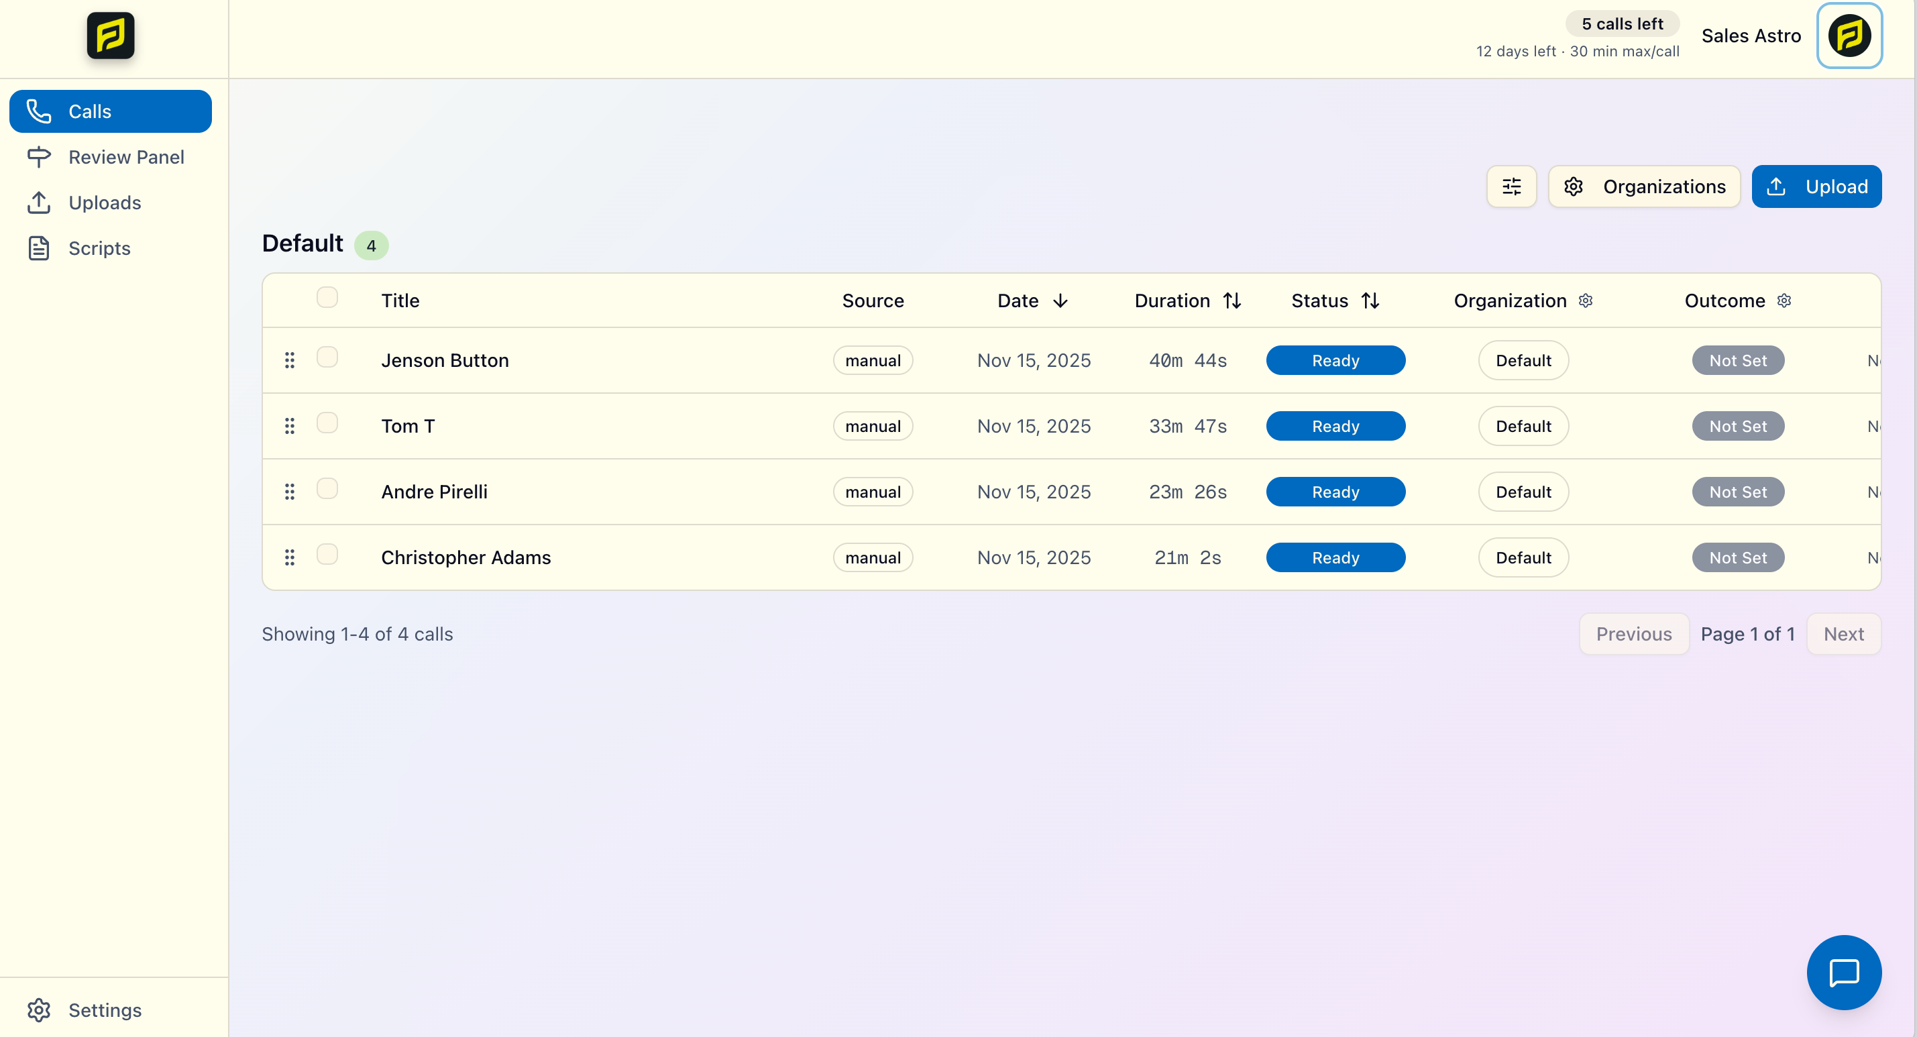The width and height of the screenshot is (1917, 1037).
Task: Check the checkbox for Jenson Button's call
Action: pos(327,358)
